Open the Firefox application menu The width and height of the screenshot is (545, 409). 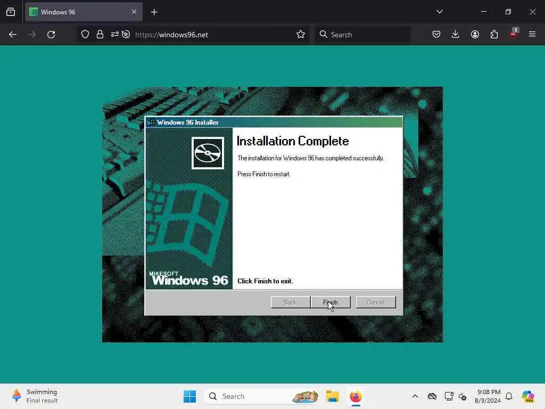coord(532,35)
